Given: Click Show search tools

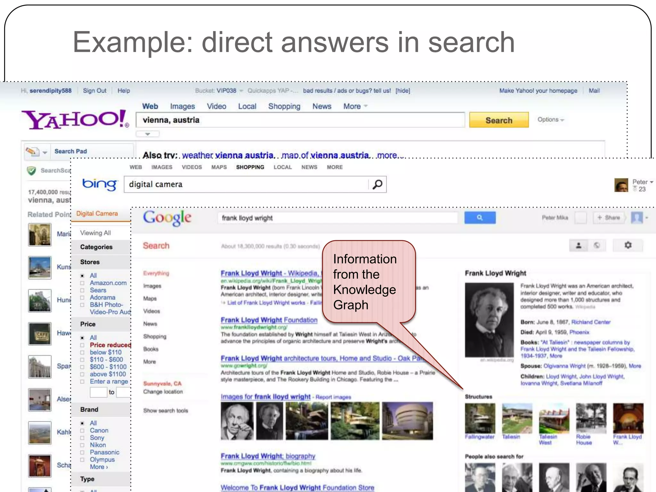Looking at the screenshot, I should pyautogui.click(x=166, y=411).
